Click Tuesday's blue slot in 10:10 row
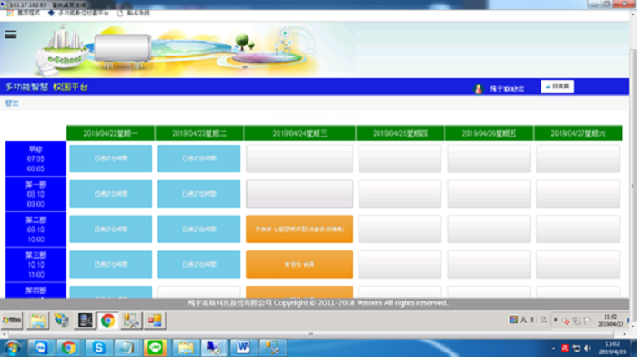This screenshot has width=637, height=357. click(x=199, y=265)
